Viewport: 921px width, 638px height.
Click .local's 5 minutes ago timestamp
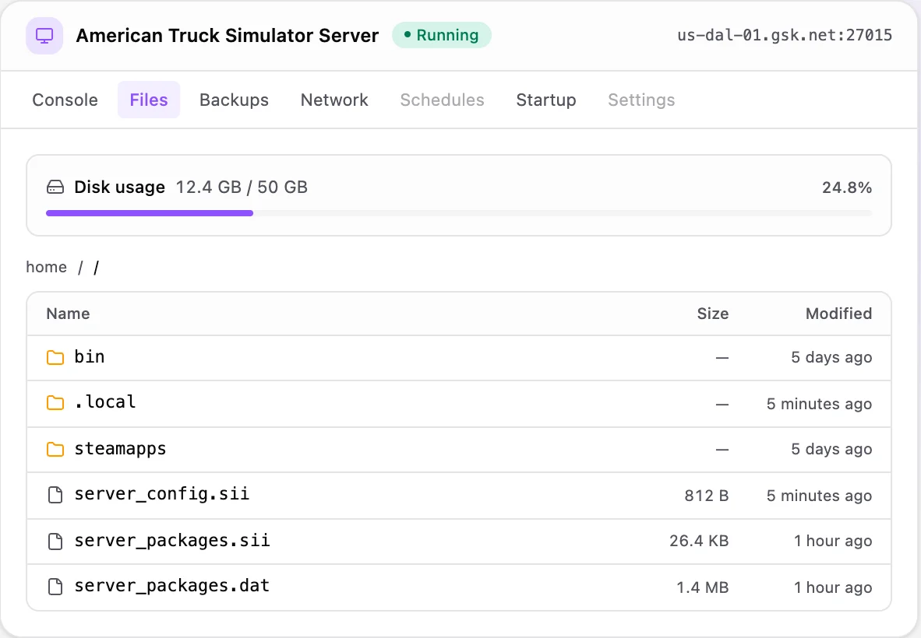click(819, 404)
